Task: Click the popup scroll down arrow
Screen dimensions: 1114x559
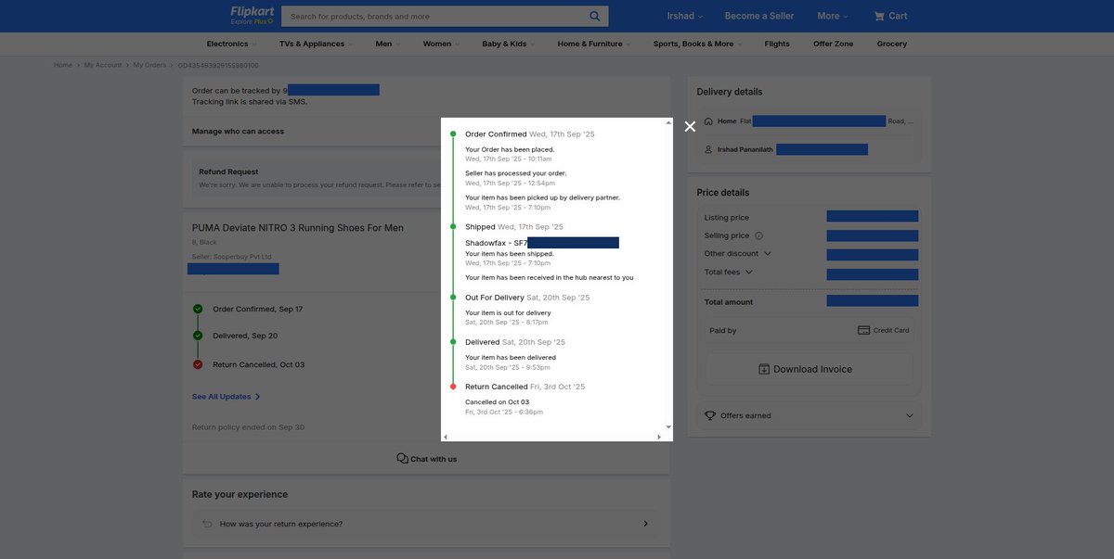Action: pos(668,427)
